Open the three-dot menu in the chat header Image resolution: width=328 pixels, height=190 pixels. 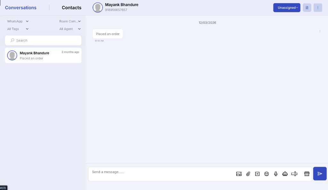click(x=318, y=8)
